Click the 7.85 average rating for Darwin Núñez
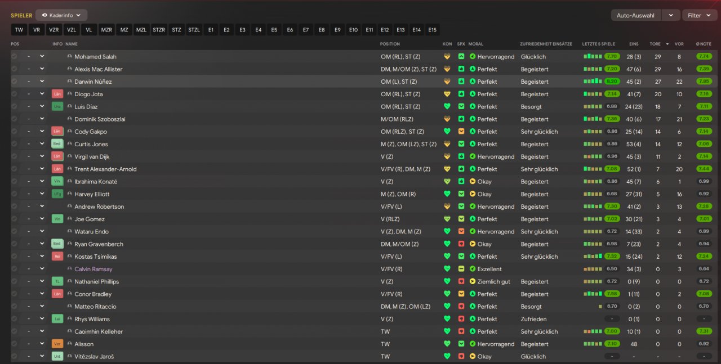Screen dimensions: 721x364 pyautogui.click(x=704, y=82)
